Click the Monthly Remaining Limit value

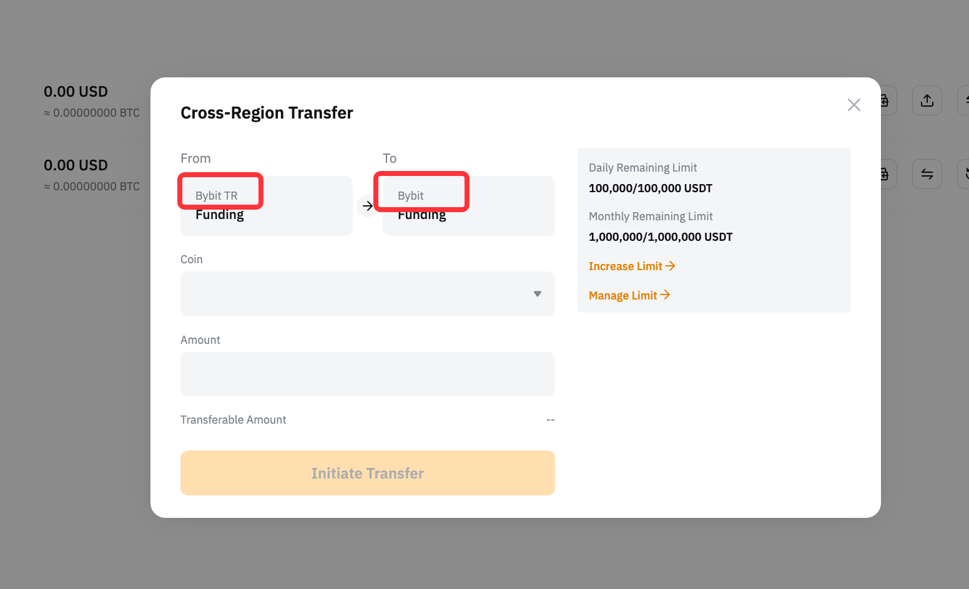660,237
